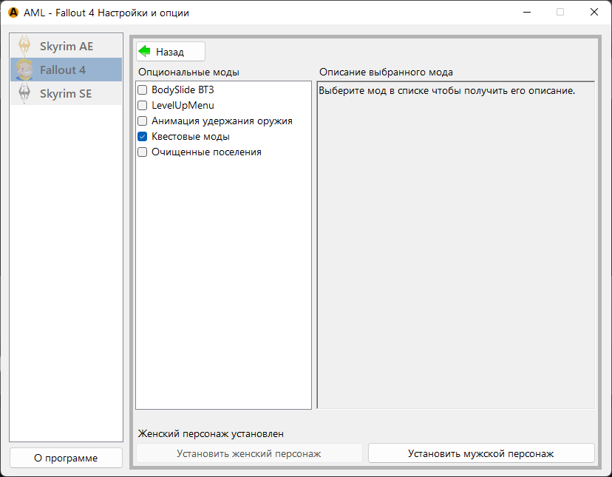Go back using the Назад button label
Image resolution: width=612 pixels, height=477 pixels.
click(x=170, y=52)
